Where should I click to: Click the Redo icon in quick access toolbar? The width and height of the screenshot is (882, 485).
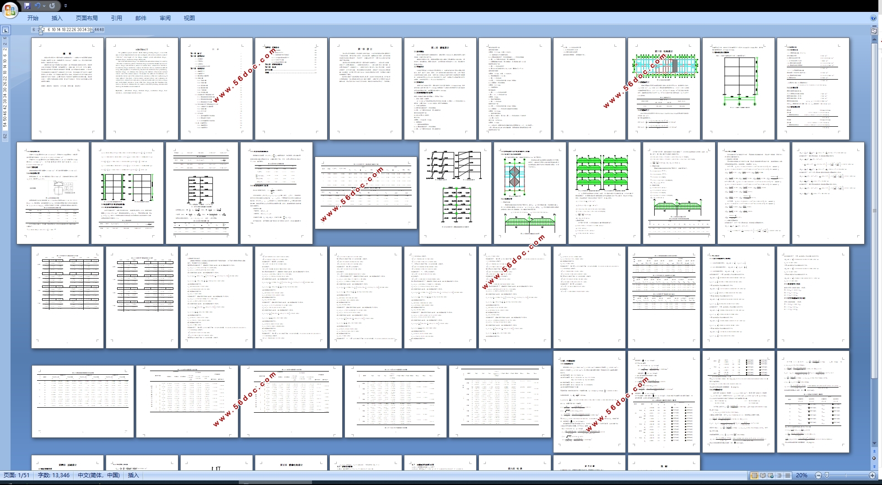(x=52, y=6)
